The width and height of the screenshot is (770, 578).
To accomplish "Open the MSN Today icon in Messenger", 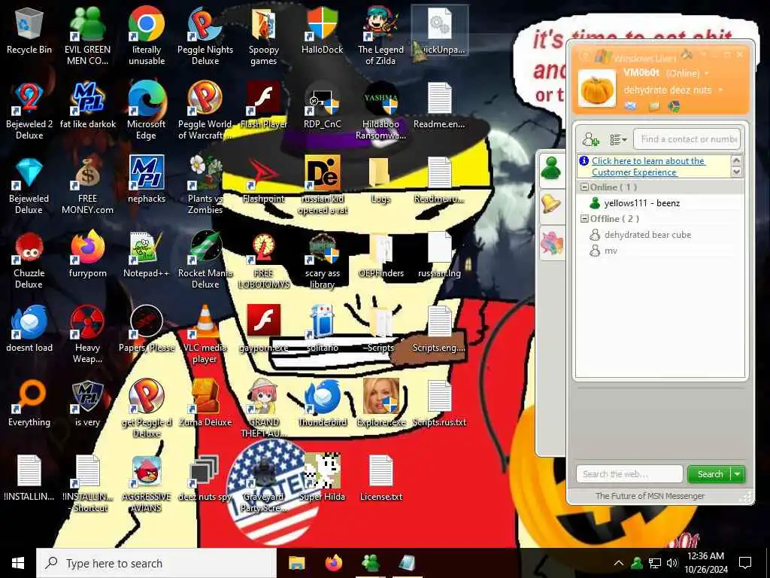I will pos(674,106).
